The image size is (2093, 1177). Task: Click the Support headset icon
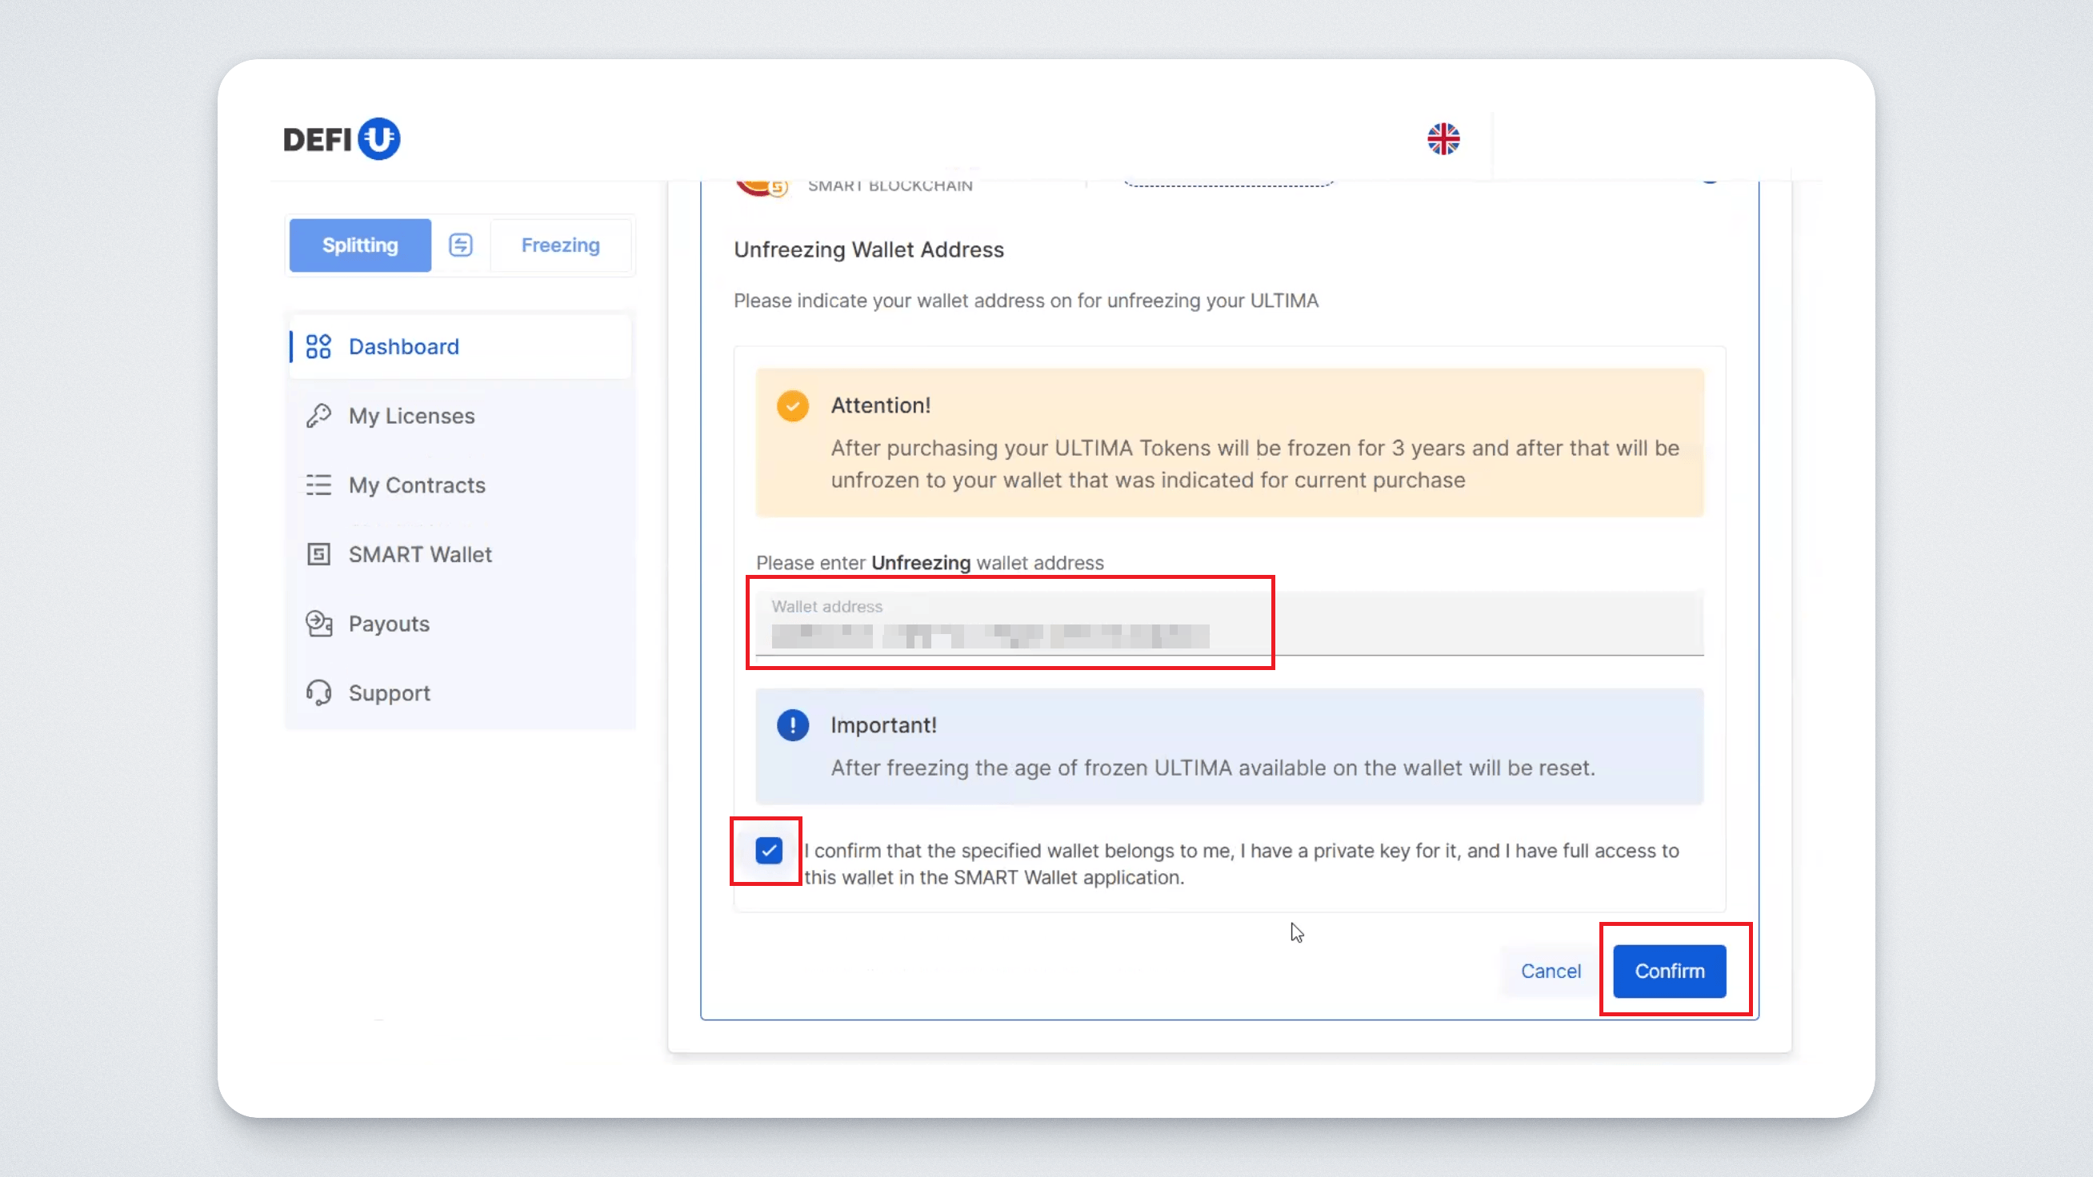click(x=318, y=693)
